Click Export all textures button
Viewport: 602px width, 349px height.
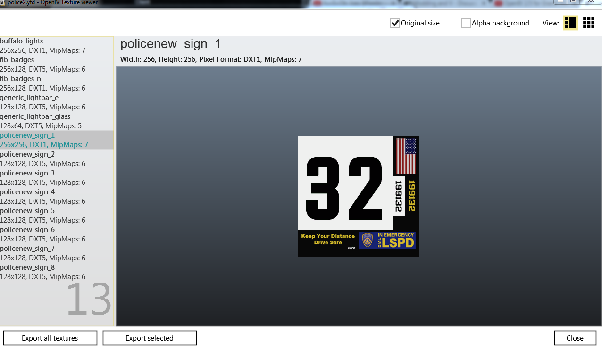pyautogui.click(x=50, y=338)
